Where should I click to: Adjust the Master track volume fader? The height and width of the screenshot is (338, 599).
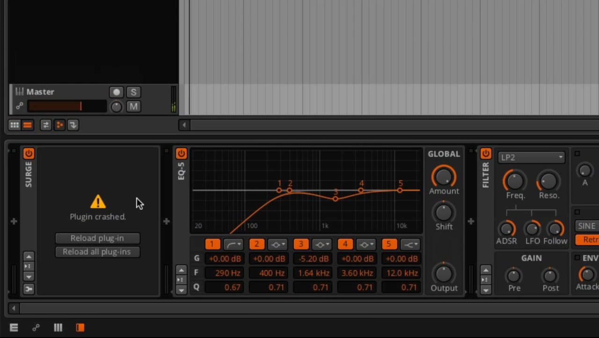pos(67,107)
